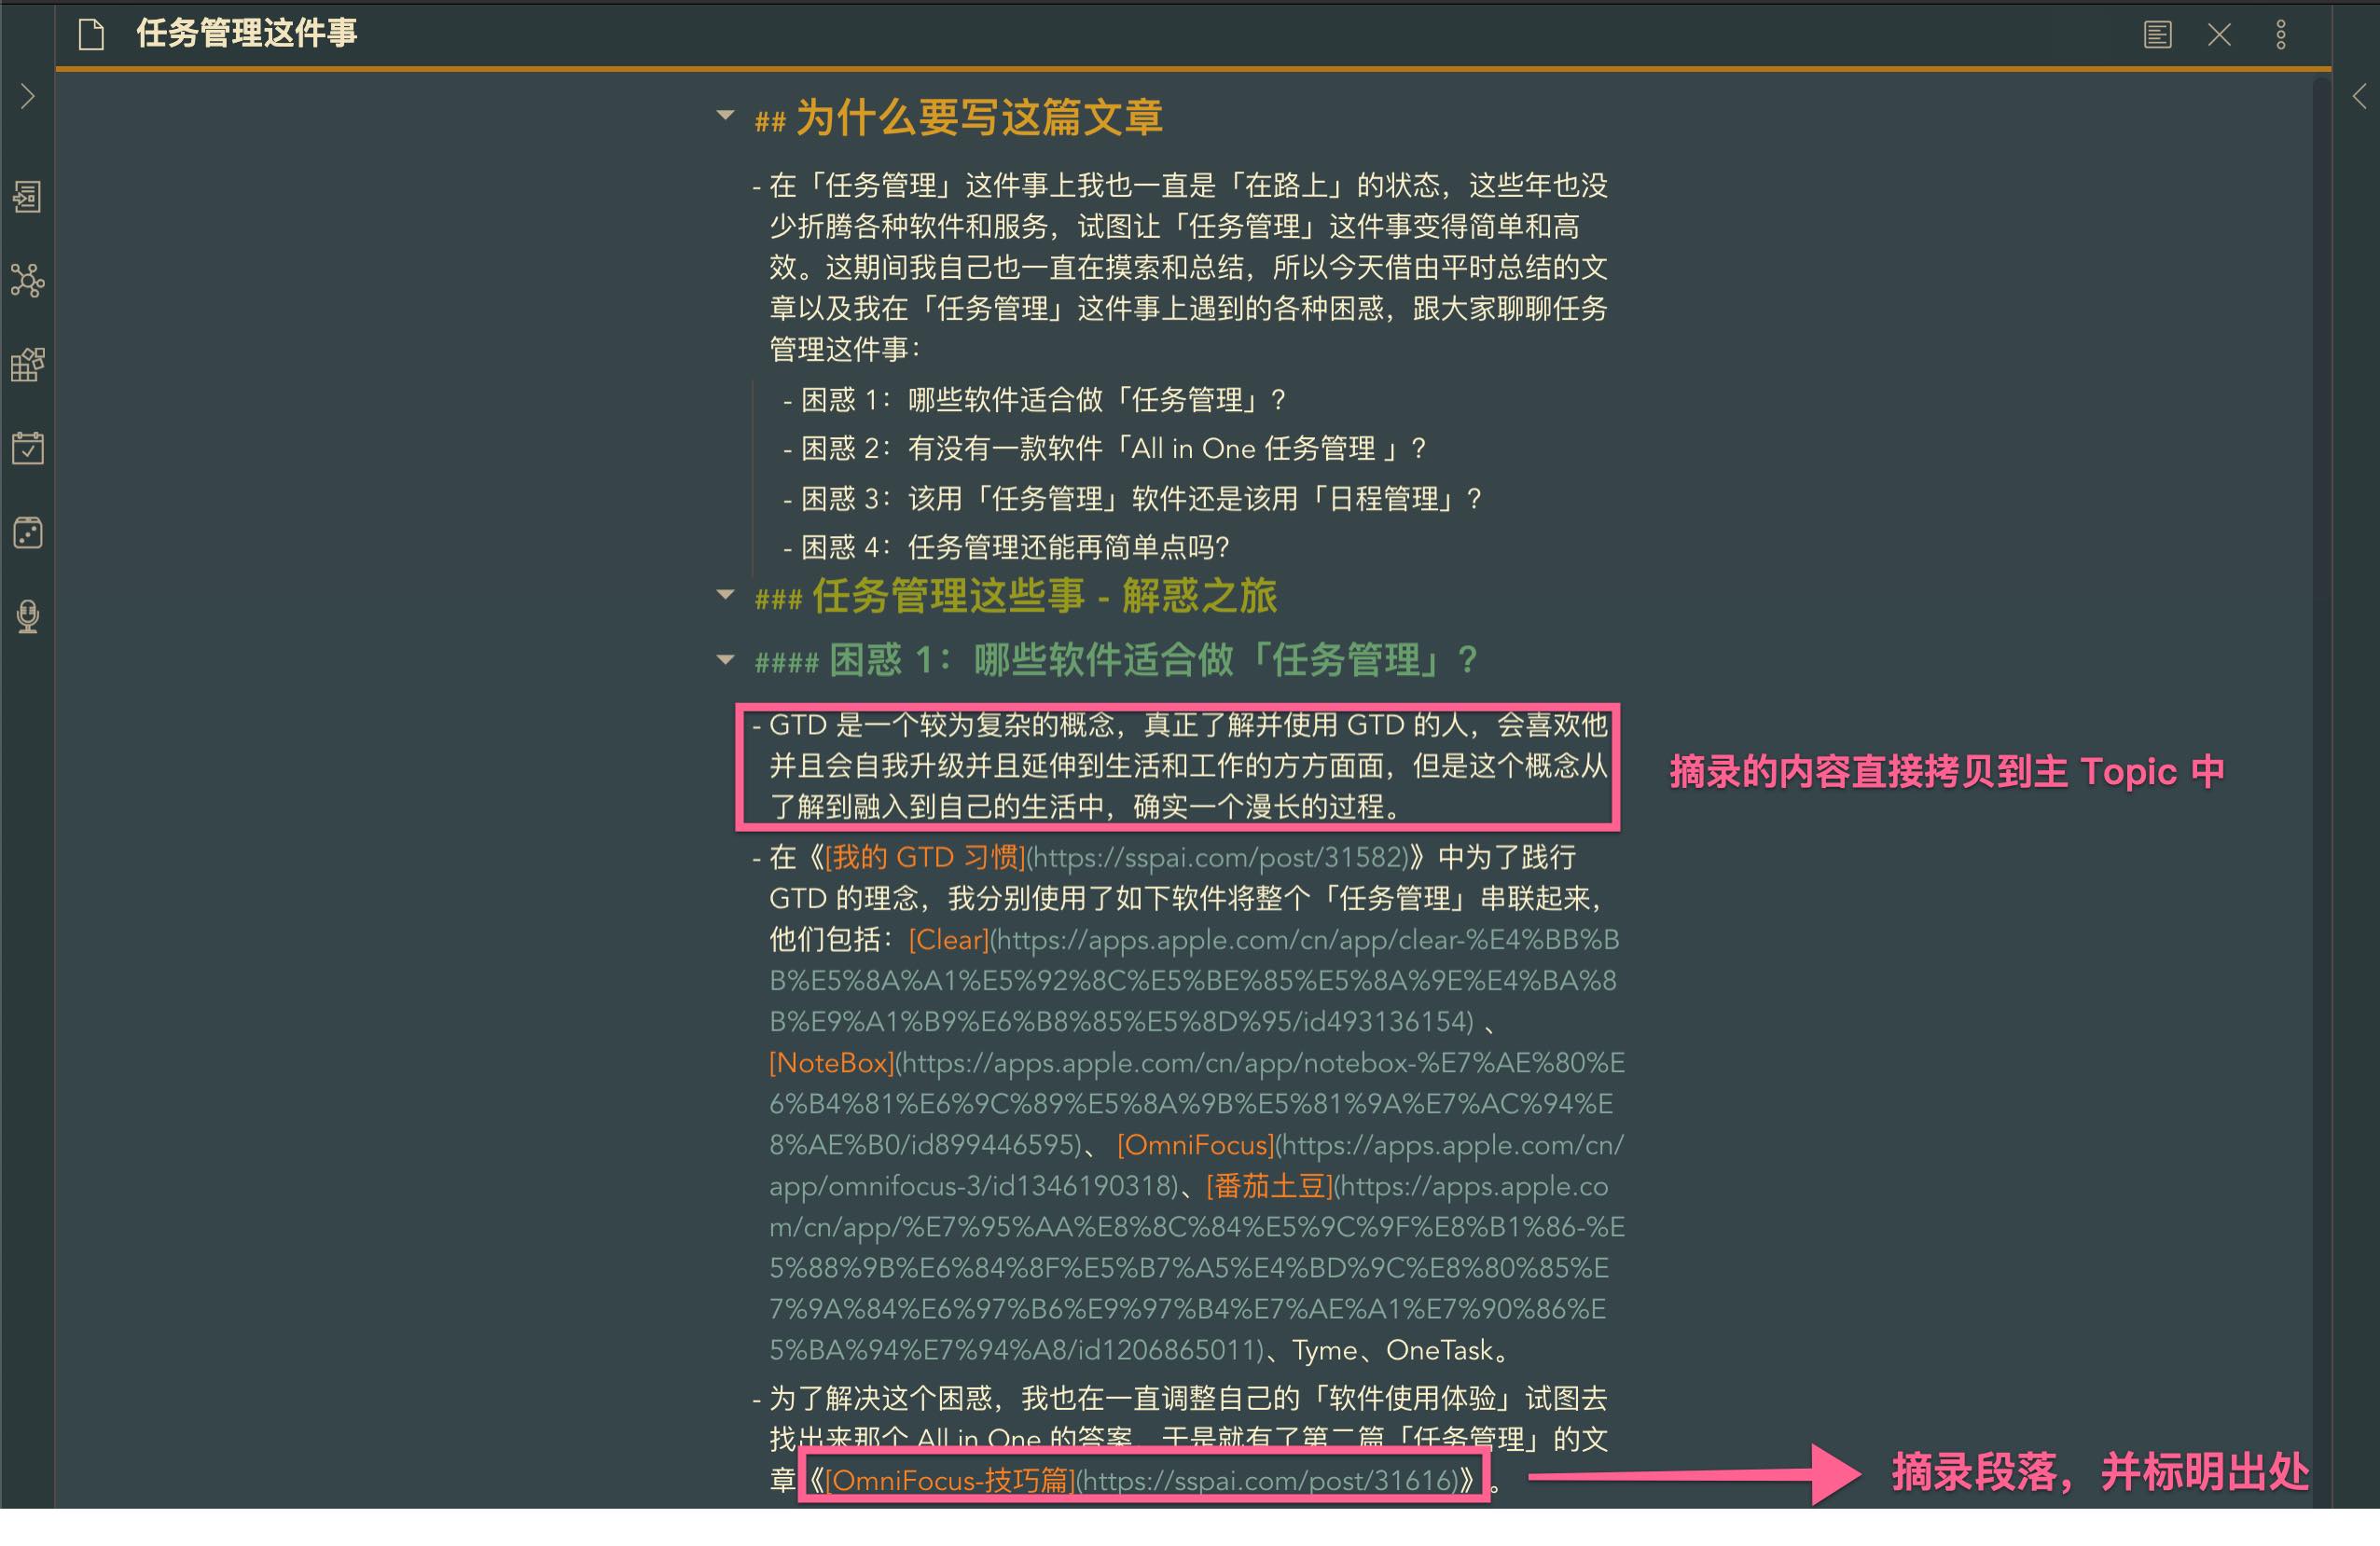Fold the 任务管理这些事 - 解惑之旅 heading
The height and width of the screenshot is (1546, 2380).
[x=726, y=595]
